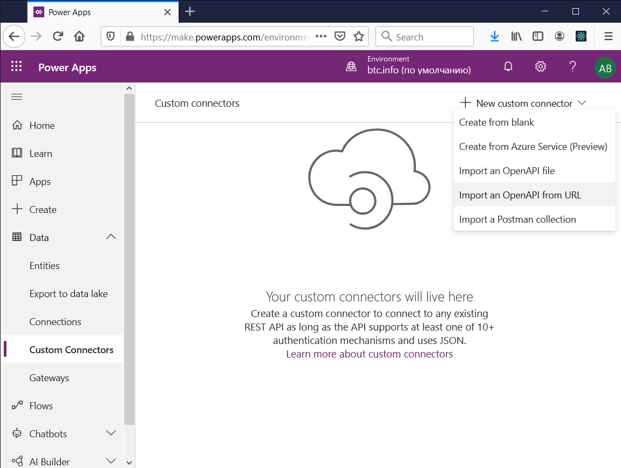621x468 pixels.
Task: Open the help question mark
Action: [572, 66]
